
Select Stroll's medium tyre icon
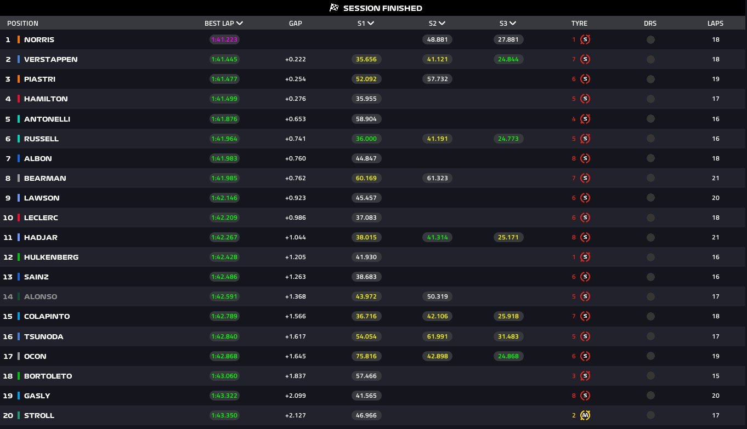585,415
